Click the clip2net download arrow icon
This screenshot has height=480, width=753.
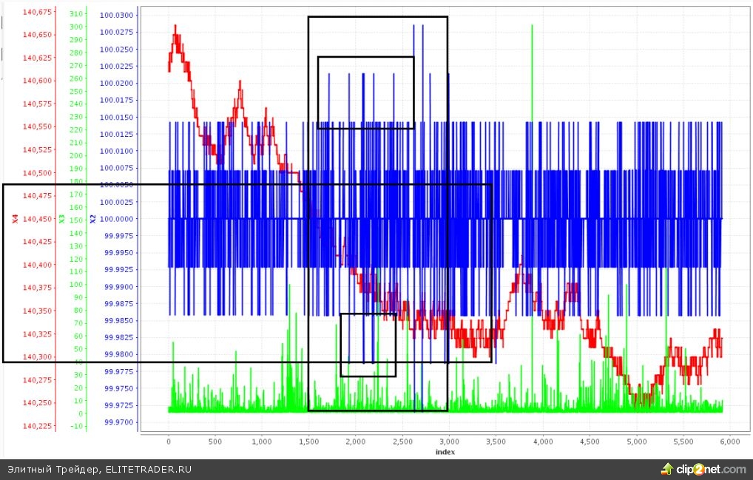[666, 469]
